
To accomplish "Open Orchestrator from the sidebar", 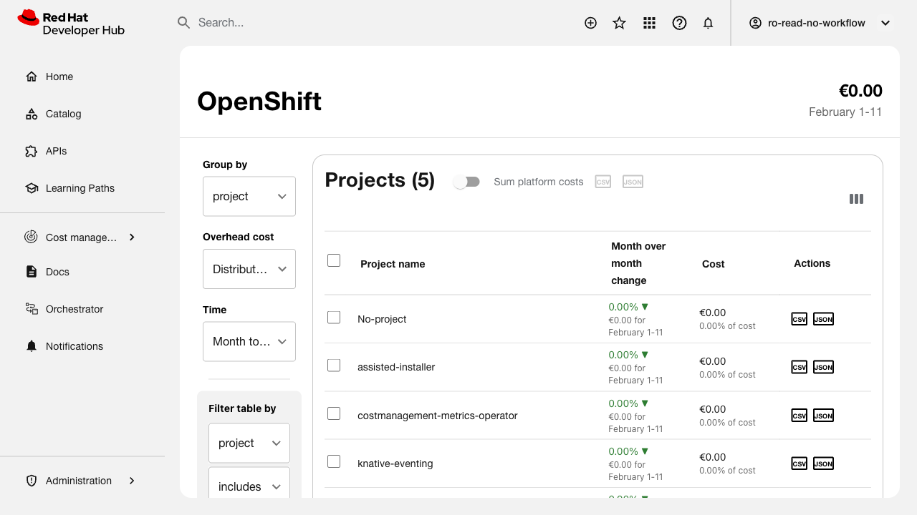I will click(75, 309).
